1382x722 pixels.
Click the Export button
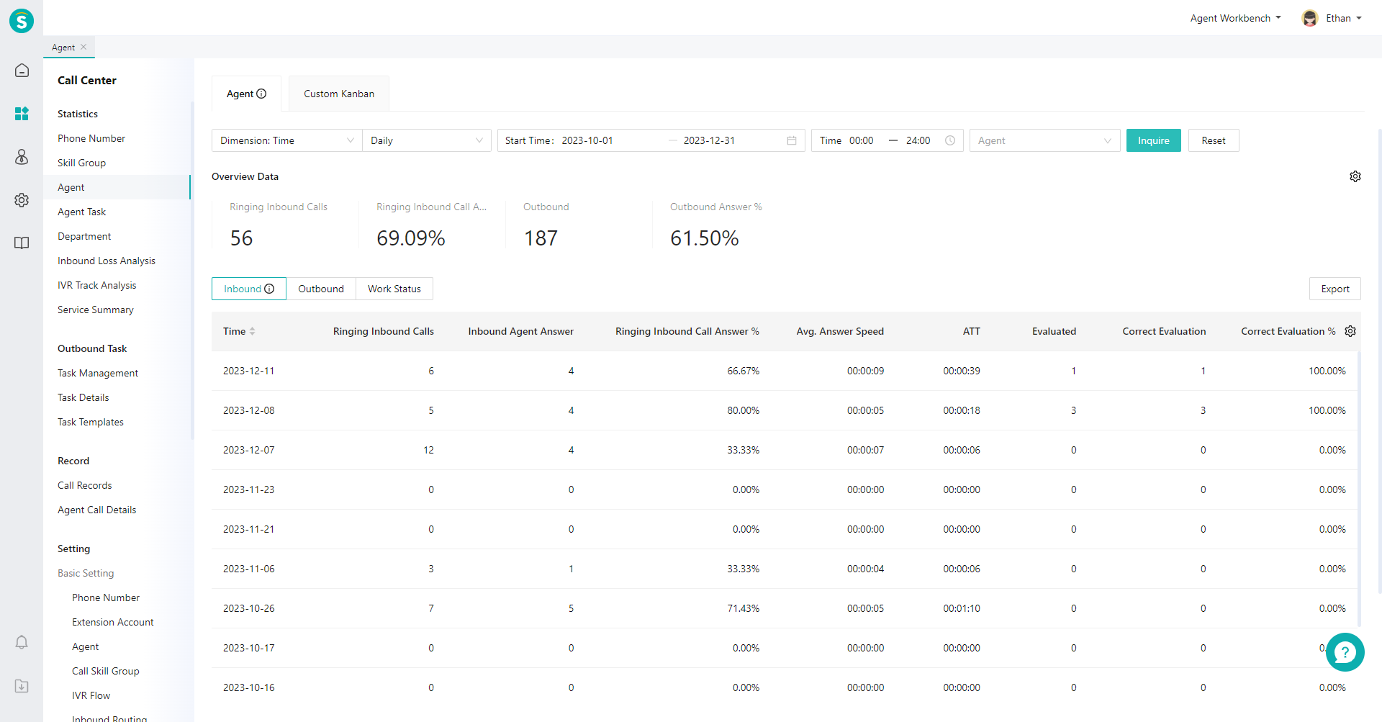[1334, 289]
